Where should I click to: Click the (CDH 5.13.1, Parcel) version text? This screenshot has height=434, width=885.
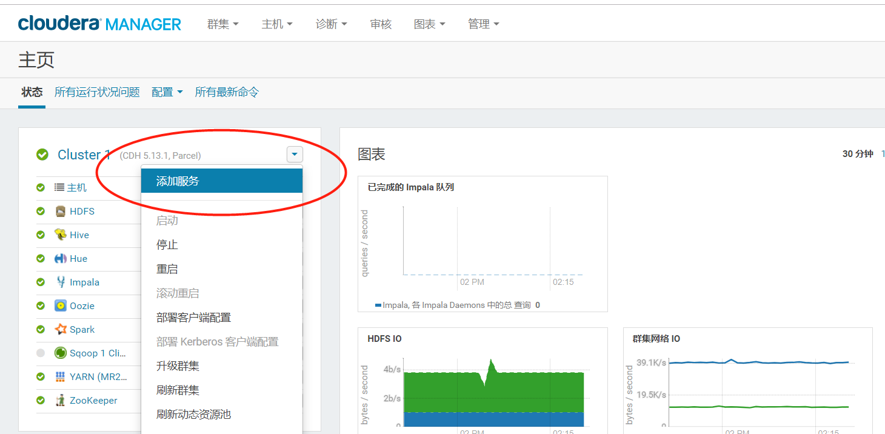[x=161, y=156]
